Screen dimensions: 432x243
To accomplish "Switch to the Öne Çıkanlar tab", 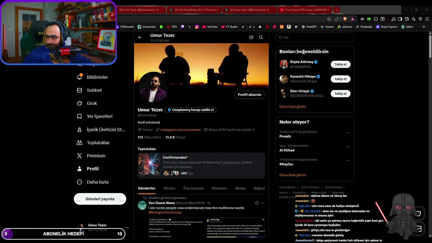I will (194, 188).
